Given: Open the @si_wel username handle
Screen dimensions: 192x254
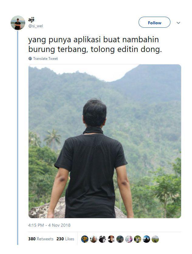Looking at the screenshot, I should [36, 26].
